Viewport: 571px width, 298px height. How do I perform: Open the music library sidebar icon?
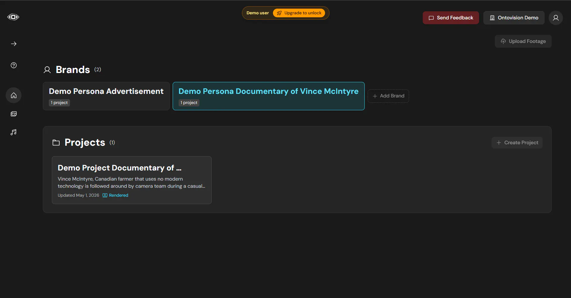(x=14, y=132)
